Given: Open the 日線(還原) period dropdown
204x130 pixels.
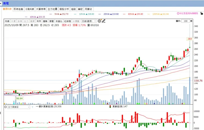Looking at the screenshot, I should pyautogui.click(x=89, y=21).
